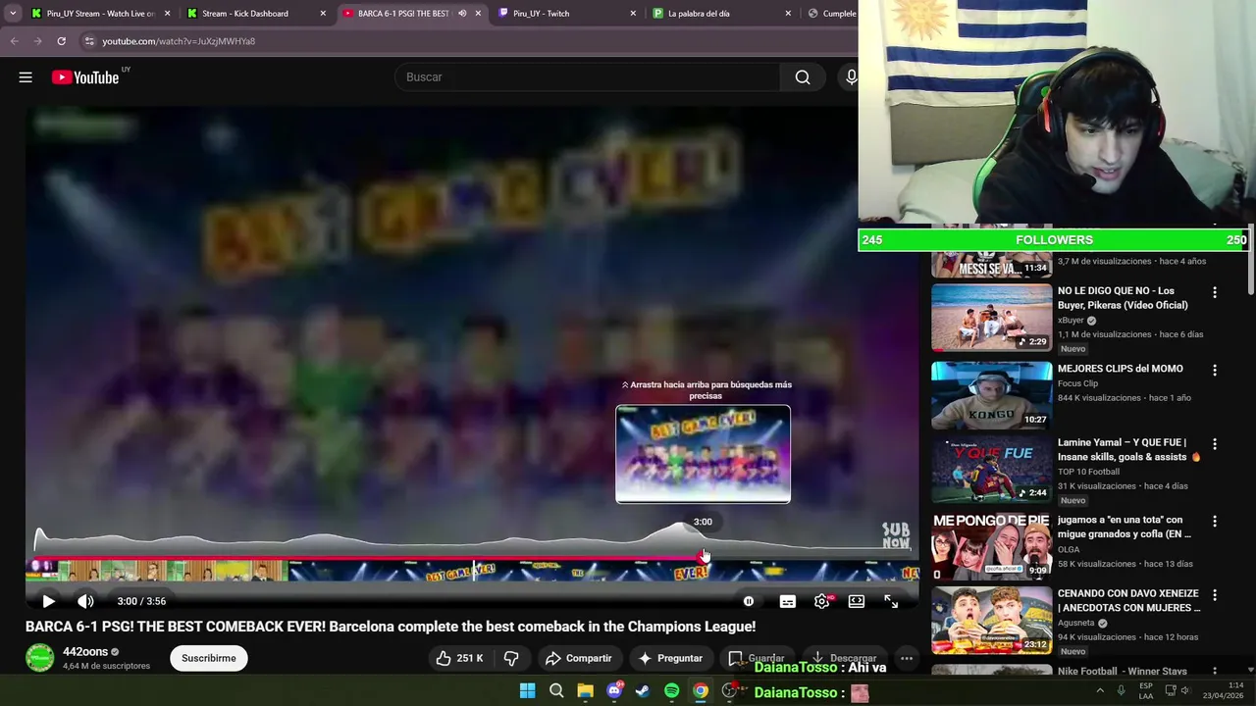Go back with the browser back arrow
The image size is (1256, 706).
tap(14, 41)
